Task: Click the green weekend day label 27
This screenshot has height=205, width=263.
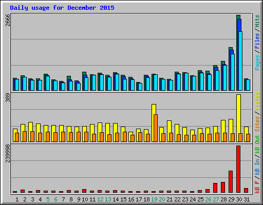Action: [x=216, y=199]
